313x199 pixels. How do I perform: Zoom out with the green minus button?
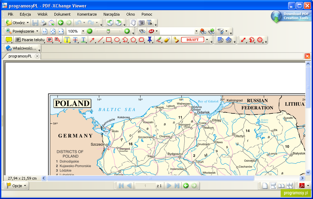(89, 31)
